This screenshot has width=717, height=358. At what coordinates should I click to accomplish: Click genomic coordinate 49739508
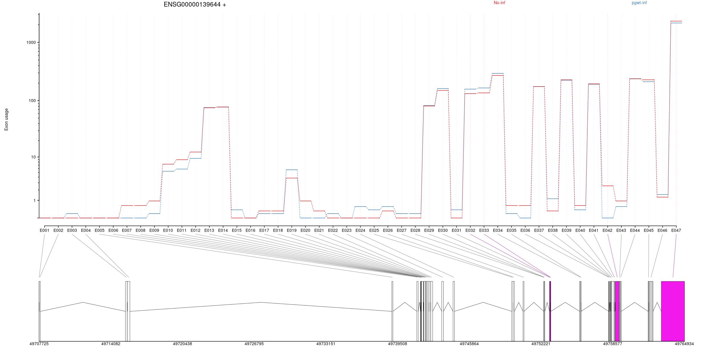pos(398,344)
